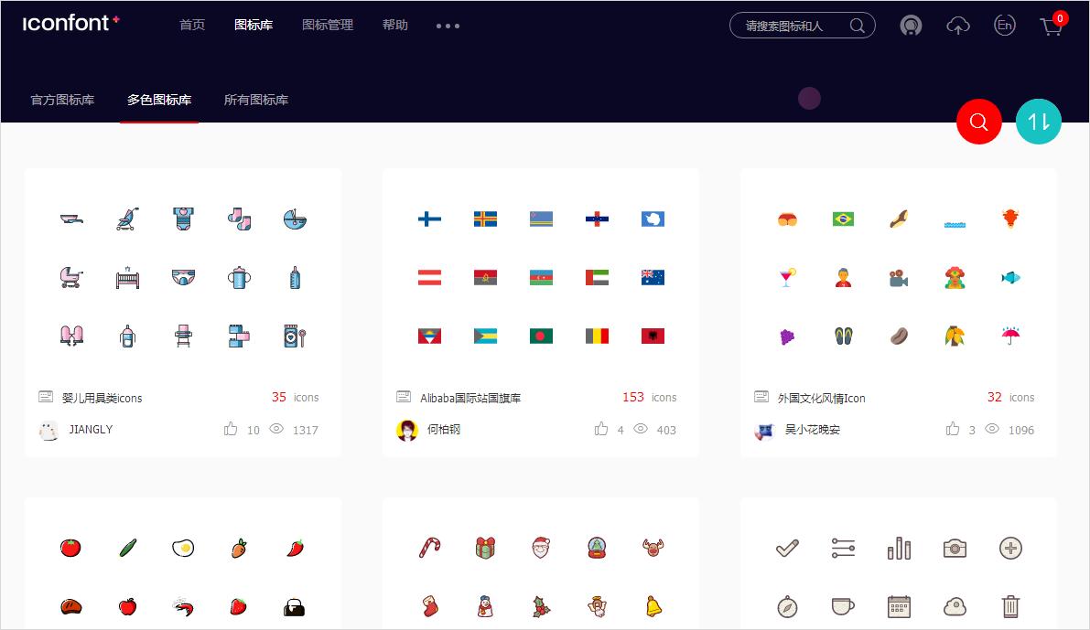Select the baby bottle icon

(294, 277)
